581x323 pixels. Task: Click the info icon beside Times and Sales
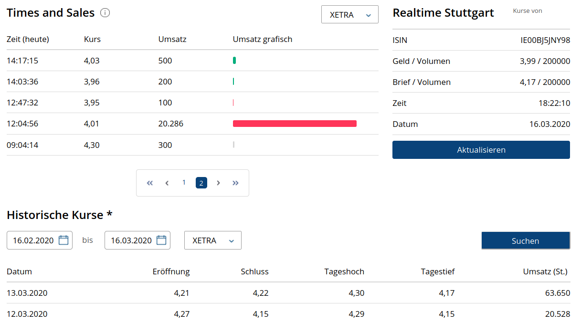[105, 13]
